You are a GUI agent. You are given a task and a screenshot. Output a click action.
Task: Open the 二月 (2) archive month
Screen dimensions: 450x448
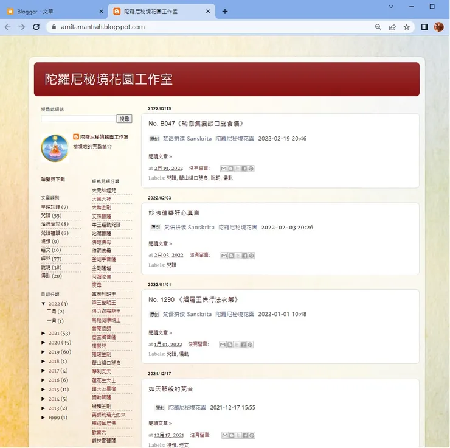56,312
